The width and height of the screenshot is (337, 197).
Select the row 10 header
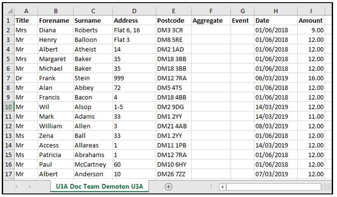[x=9, y=107]
